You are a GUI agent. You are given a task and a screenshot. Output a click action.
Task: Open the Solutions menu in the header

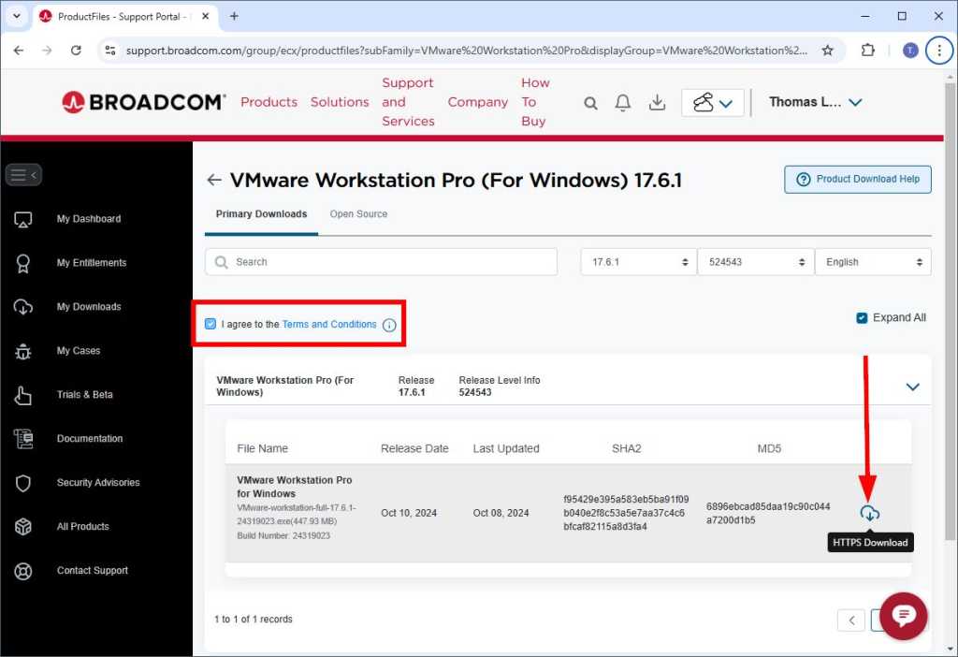(340, 102)
